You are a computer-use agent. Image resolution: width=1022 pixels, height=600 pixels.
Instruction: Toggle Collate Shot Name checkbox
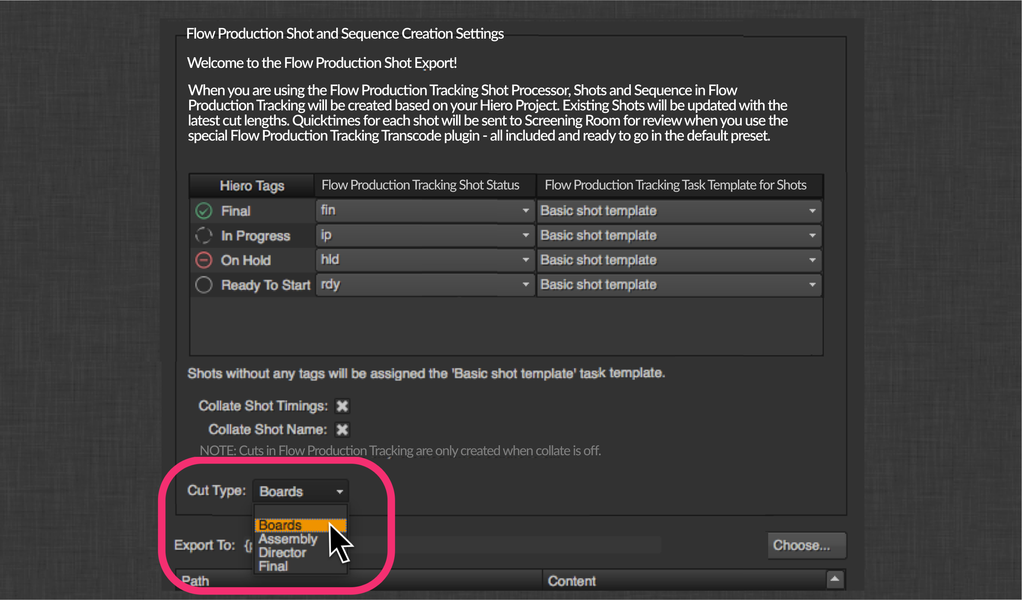tap(342, 429)
